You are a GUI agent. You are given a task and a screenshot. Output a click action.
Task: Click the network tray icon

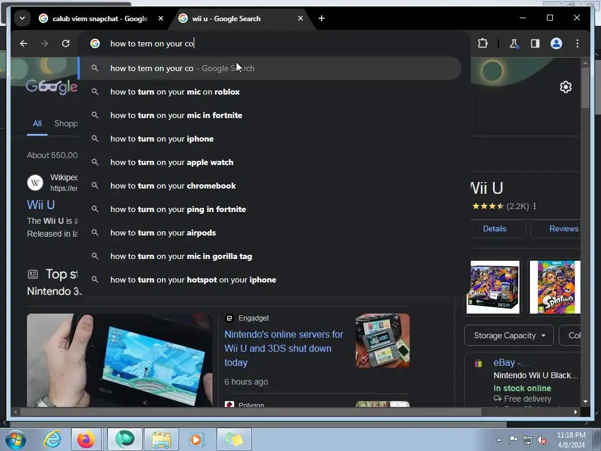click(528, 440)
